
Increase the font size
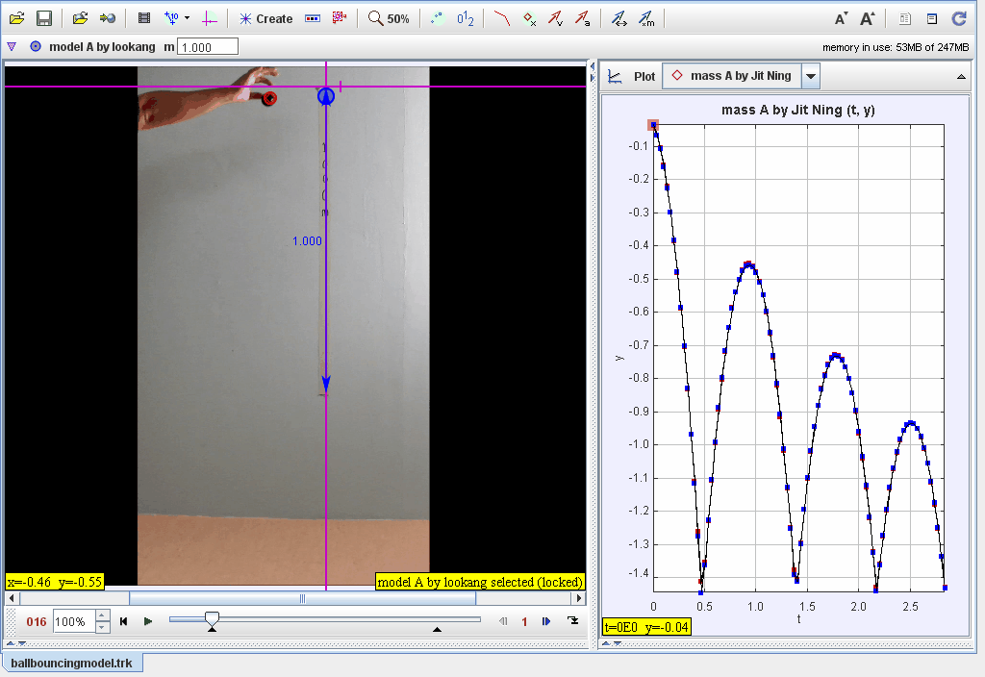[x=868, y=19]
